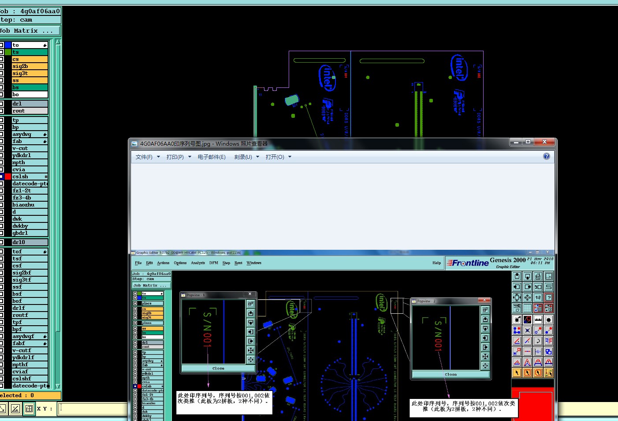This screenshot has width=618, height=421.
Task: Toggle checkbox for layer bsf
Action: pyautogui.click(x=1, y=294)
